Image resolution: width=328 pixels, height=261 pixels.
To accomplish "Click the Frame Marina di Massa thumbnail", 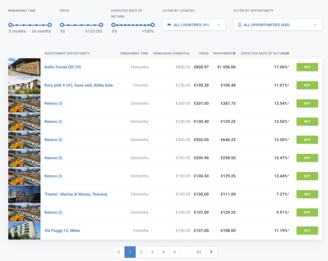I will tap(24, 194).
